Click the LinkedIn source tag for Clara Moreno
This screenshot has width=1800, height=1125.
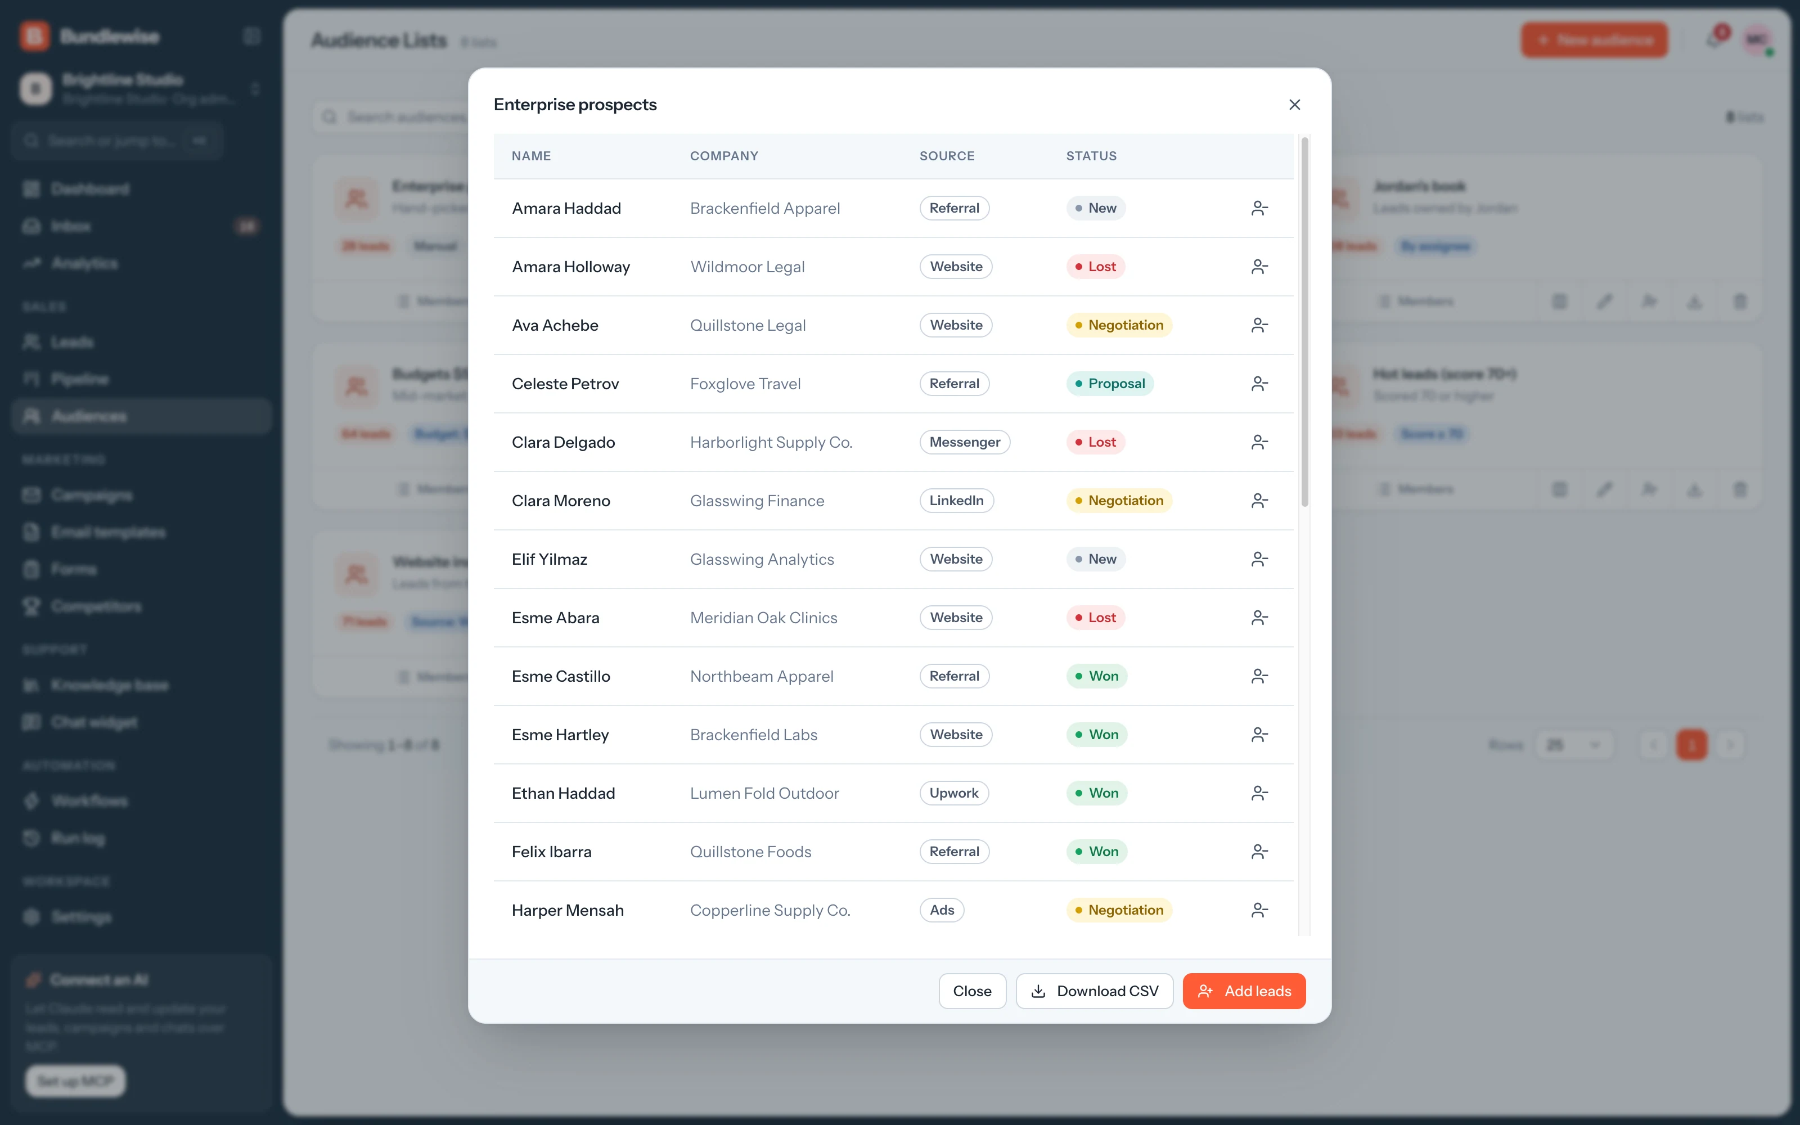point(956,501)
